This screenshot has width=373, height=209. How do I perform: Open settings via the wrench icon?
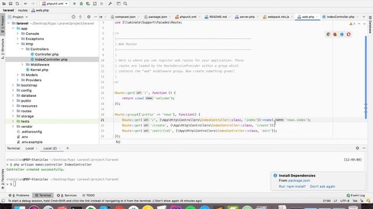point(110,3)
